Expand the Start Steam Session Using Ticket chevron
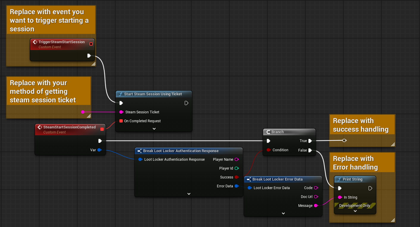This screenshot has height=227, width=420. (154, 128)
